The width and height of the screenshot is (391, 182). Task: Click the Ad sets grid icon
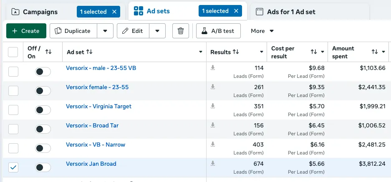139,11
